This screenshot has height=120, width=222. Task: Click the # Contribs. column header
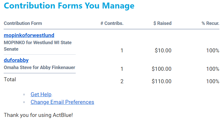click(x=112, y=23)
